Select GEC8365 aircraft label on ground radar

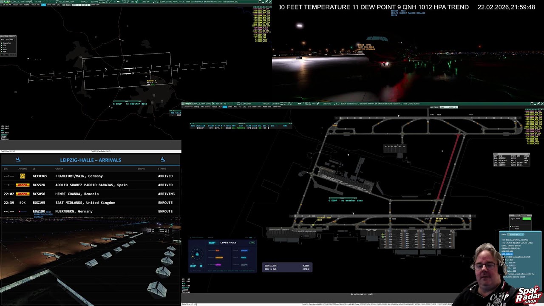(x=324, y=218)
